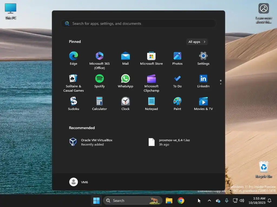
Task: Open the VM6 user account menu
Action: tap(79, 182)
